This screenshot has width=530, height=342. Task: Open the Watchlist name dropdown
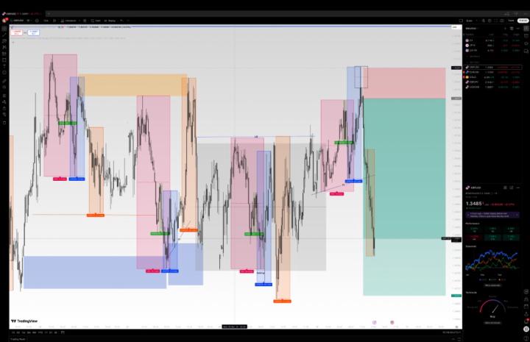[x=471, y=29]
